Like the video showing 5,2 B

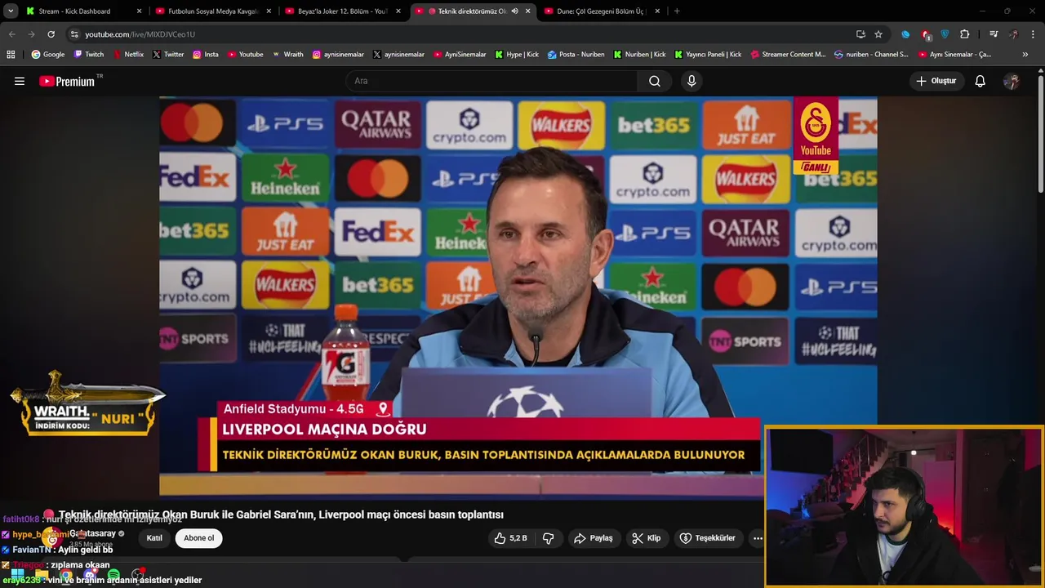pyautogui.click(x=511, y=538)
